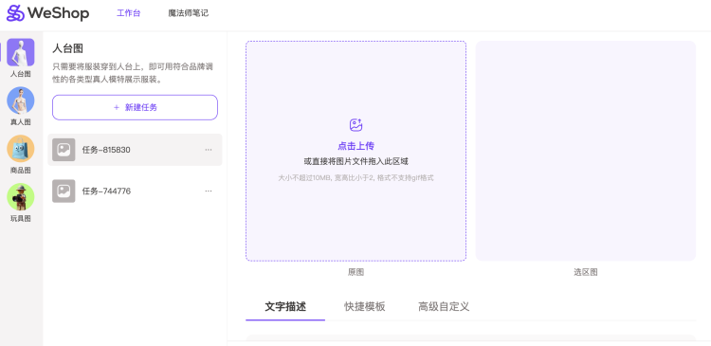Screen dimensions: 711x346
Task: Open the more options menu for 任务-744776
Action: 209,191
